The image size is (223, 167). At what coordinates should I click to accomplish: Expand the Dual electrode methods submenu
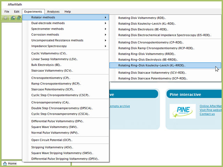point(66,23)
